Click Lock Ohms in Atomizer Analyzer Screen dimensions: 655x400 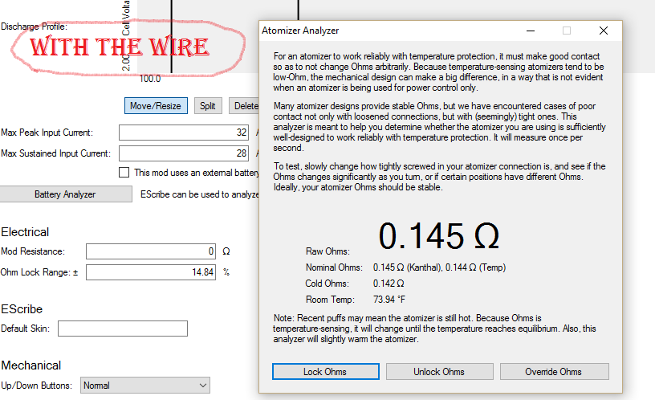pos(325,372)
